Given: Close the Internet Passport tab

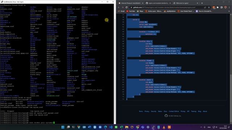Looking at the screenshot, I should (142, 3).
